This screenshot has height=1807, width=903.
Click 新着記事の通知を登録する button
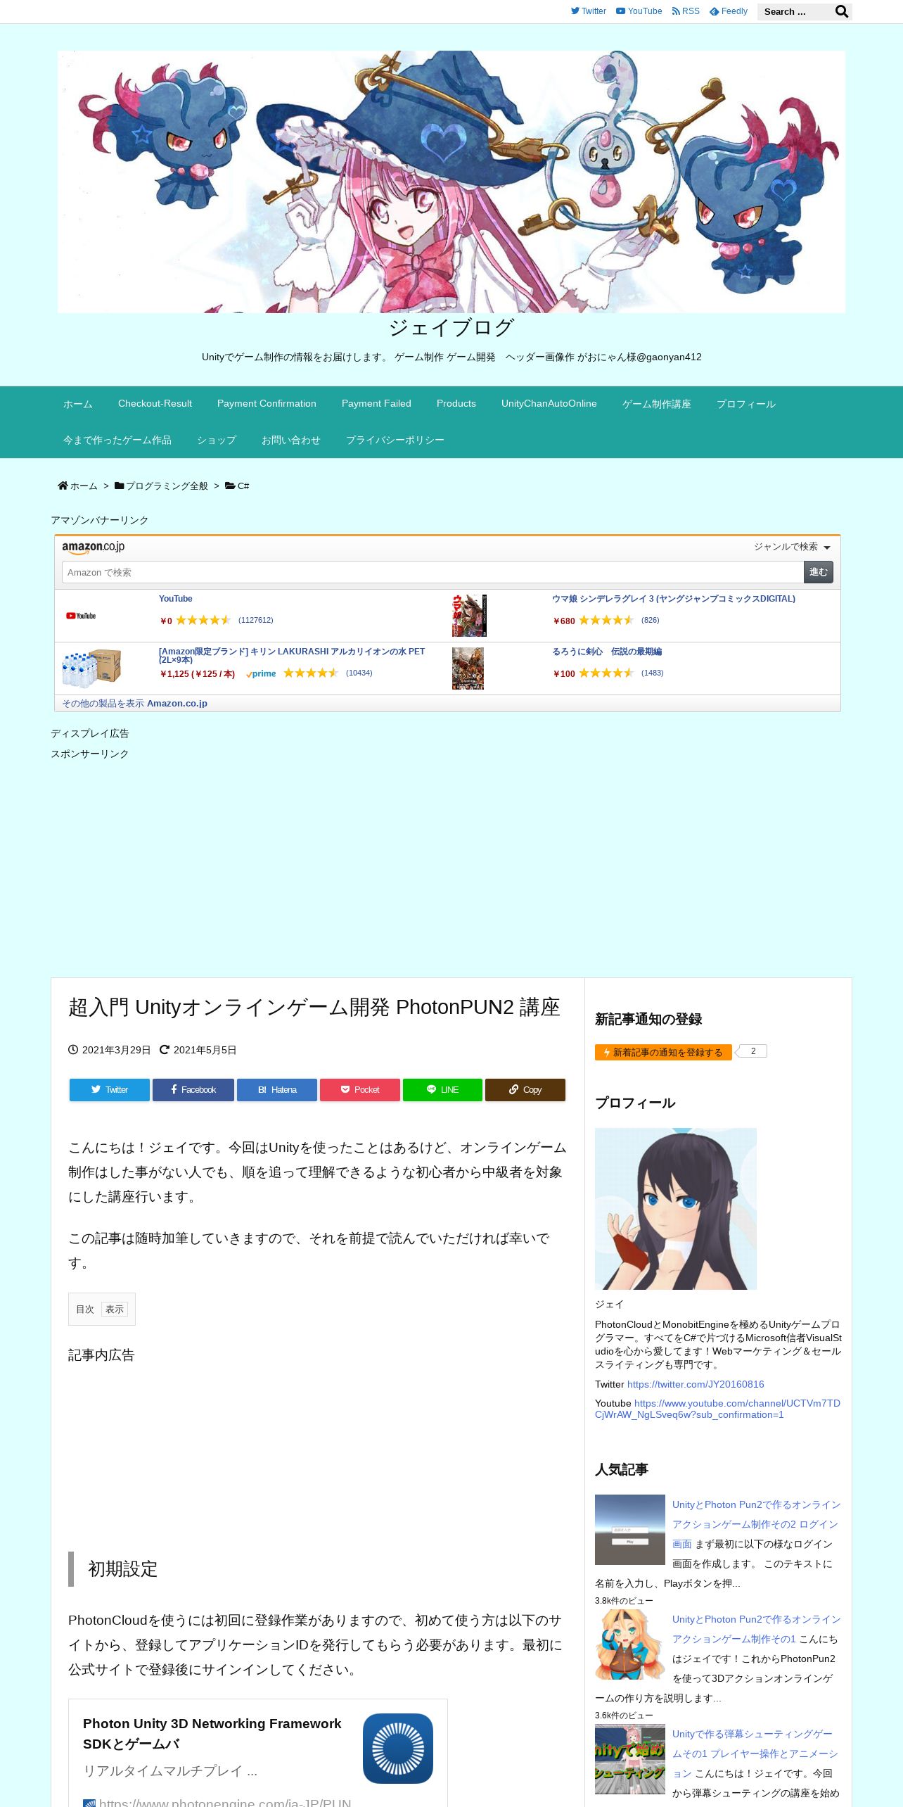[x=663, y=1052]
